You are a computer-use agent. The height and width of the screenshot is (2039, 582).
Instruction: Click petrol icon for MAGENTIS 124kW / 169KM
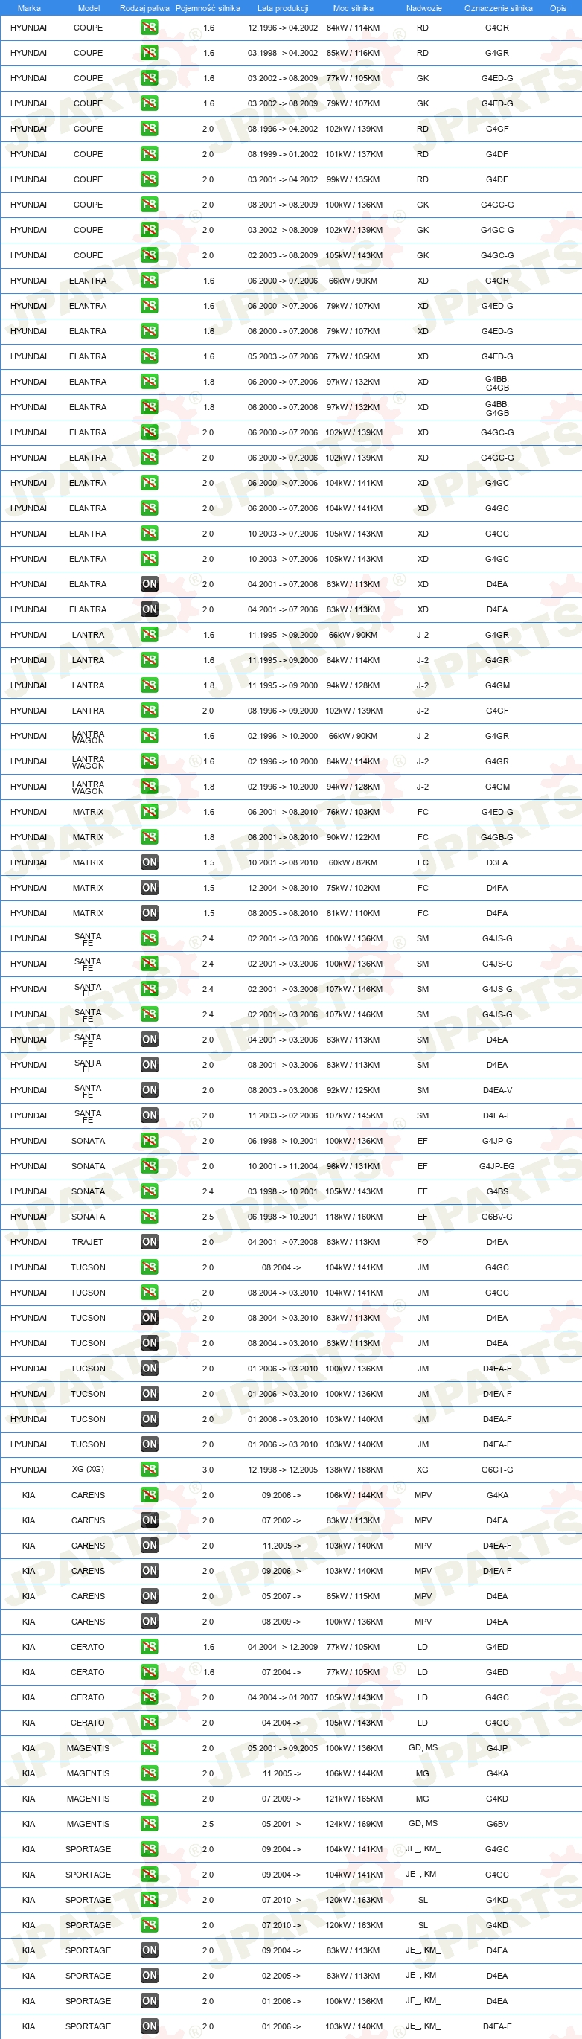[149, 1824]
